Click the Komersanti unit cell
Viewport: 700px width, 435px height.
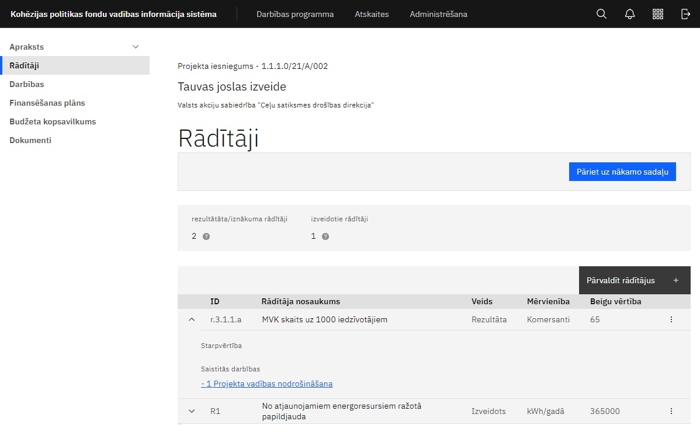[x=548, y=319]
